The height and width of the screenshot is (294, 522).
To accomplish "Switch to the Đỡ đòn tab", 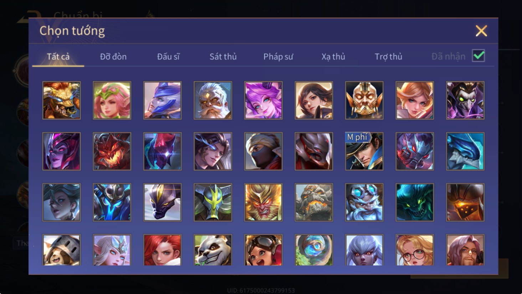I will click(x=113, y=56).
